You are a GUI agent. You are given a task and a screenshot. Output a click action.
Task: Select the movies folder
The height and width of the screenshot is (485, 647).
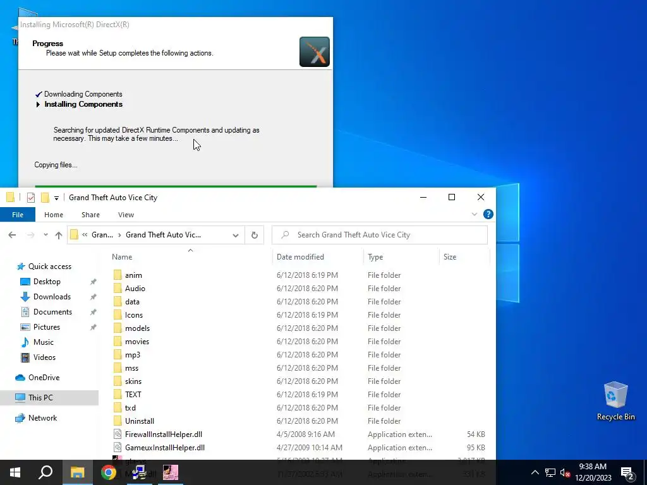137,342
